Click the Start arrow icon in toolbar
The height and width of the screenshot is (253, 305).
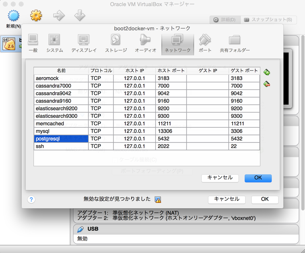[x=59, y=16]
